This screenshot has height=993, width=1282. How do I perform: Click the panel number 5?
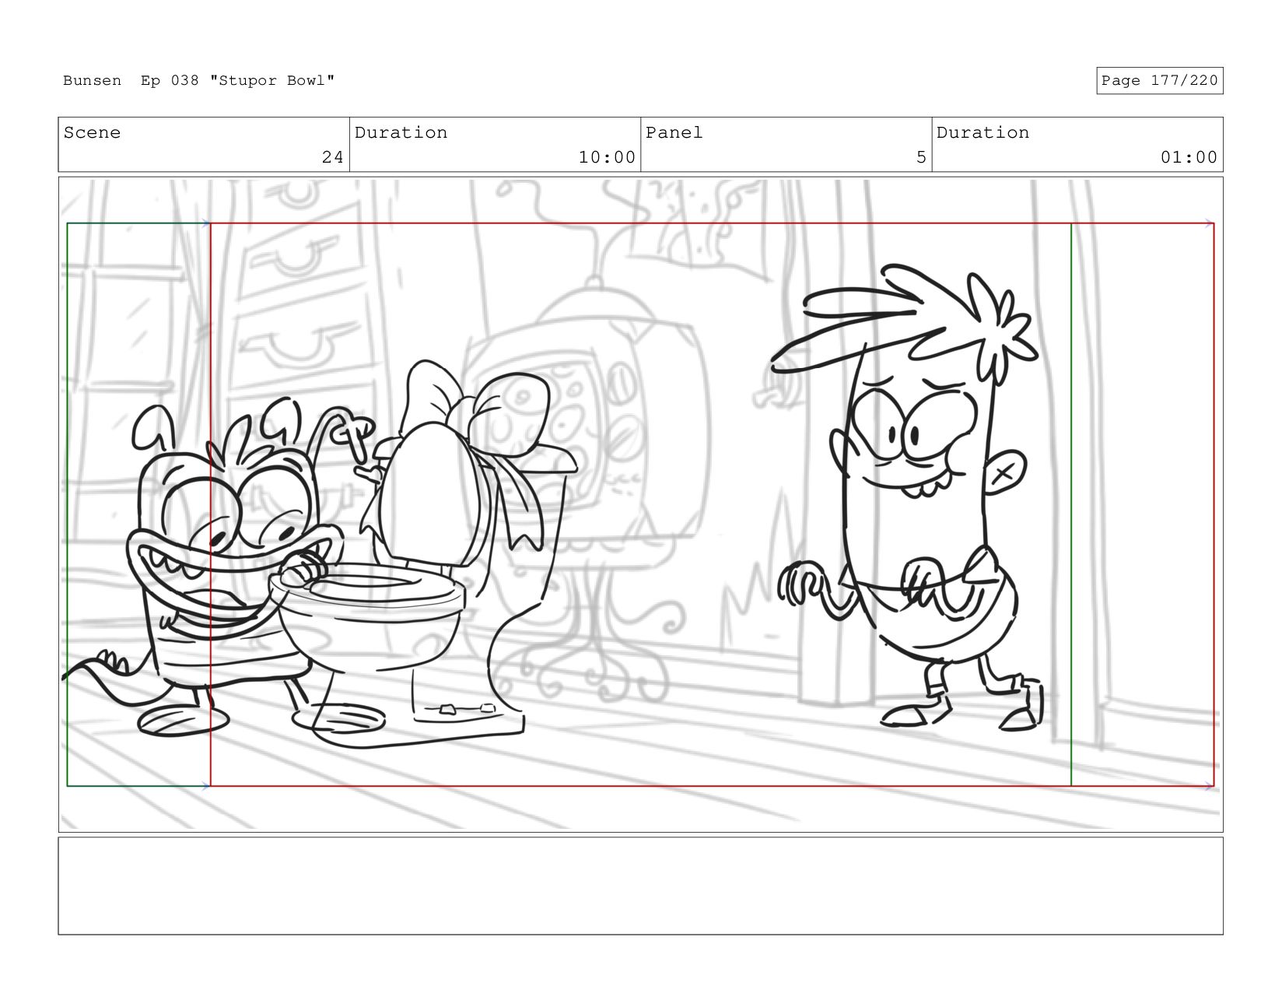click(x=921, y=157)
